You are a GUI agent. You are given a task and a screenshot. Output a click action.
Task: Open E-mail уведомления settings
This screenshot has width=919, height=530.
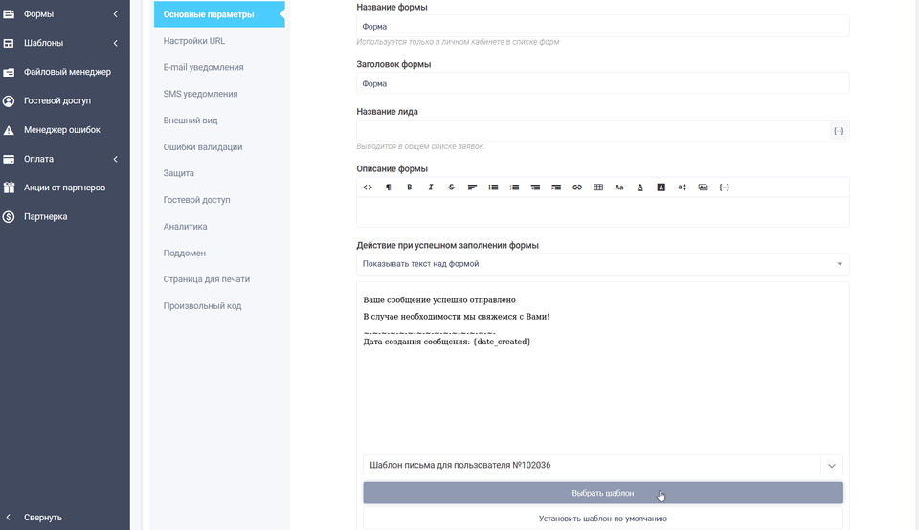point(203,67)
